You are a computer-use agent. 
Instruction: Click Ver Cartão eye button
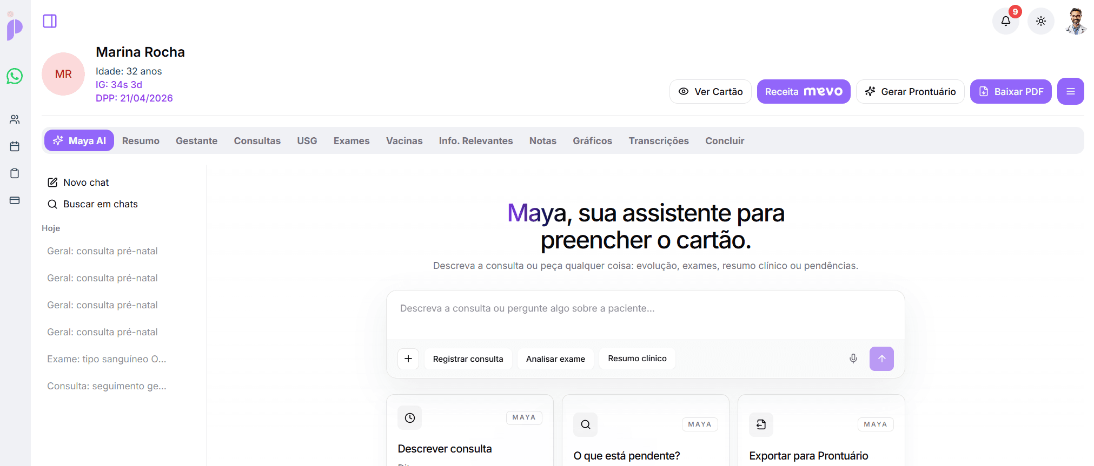(710, 92)
